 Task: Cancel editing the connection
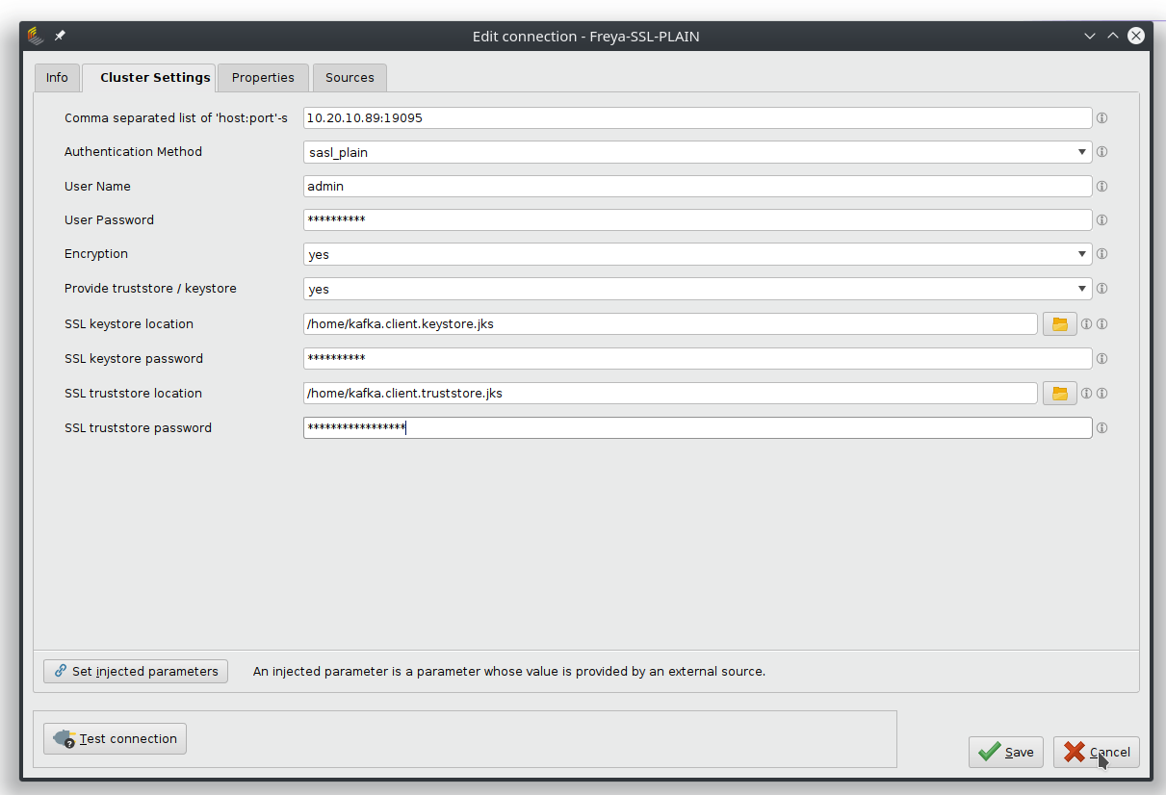pyautogui.click(x=1096, y=752)
